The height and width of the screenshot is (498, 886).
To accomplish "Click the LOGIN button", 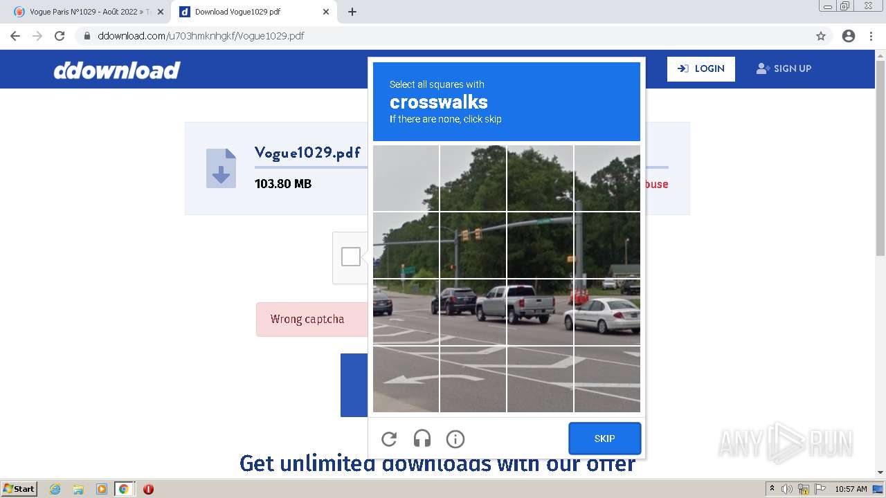I will [x=700, y=68].
